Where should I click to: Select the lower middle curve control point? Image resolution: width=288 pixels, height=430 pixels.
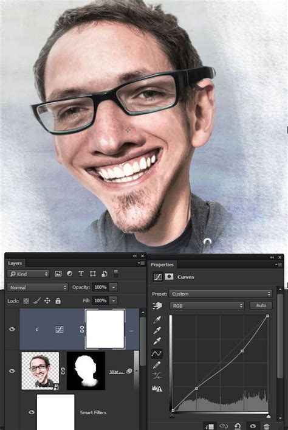tap(196, 388)
